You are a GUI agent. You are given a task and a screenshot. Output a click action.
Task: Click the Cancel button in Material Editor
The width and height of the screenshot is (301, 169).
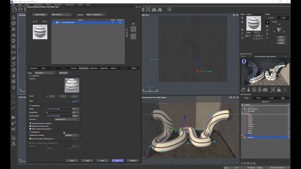[133, 161]
